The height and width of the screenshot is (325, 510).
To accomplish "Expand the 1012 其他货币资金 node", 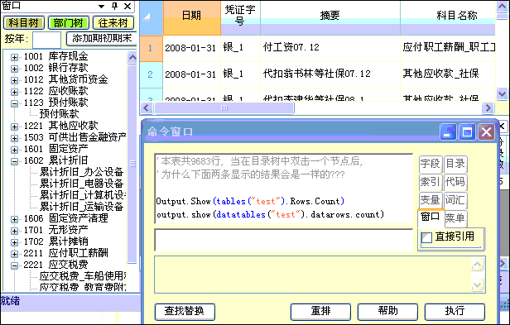I will (x=14, y=80).
